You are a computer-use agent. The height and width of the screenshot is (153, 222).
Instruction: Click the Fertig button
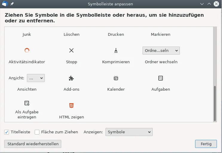[206, 144]
